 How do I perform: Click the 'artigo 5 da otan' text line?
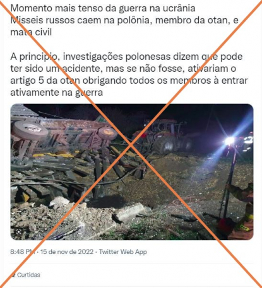pos(129,81)
